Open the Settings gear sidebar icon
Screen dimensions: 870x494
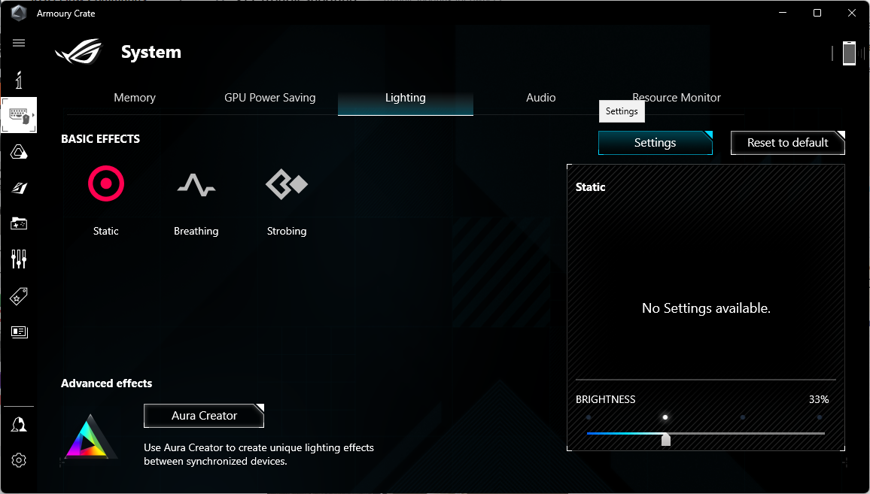(19, 460)
